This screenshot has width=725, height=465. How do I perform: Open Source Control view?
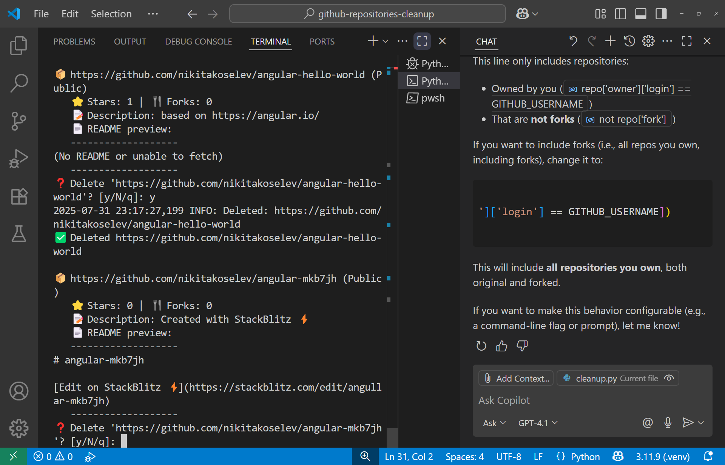(19, 121)
